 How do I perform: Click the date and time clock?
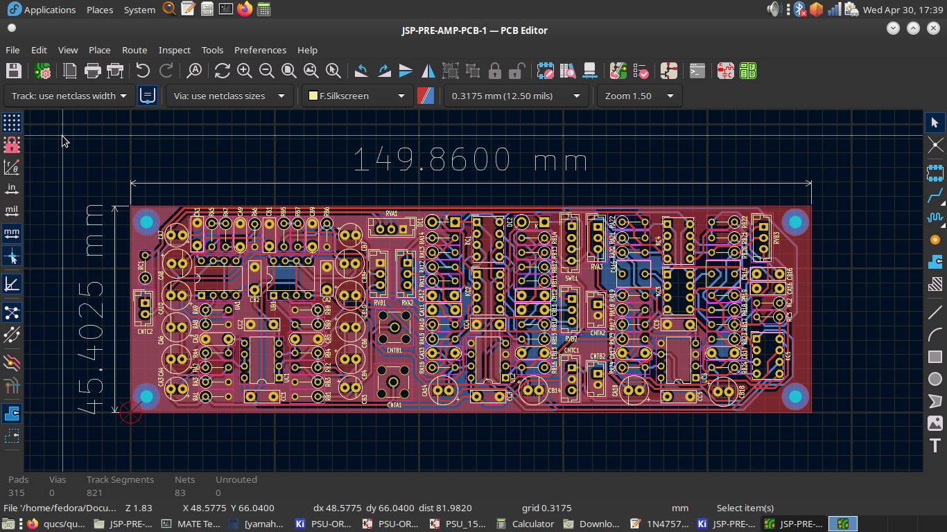903,10
